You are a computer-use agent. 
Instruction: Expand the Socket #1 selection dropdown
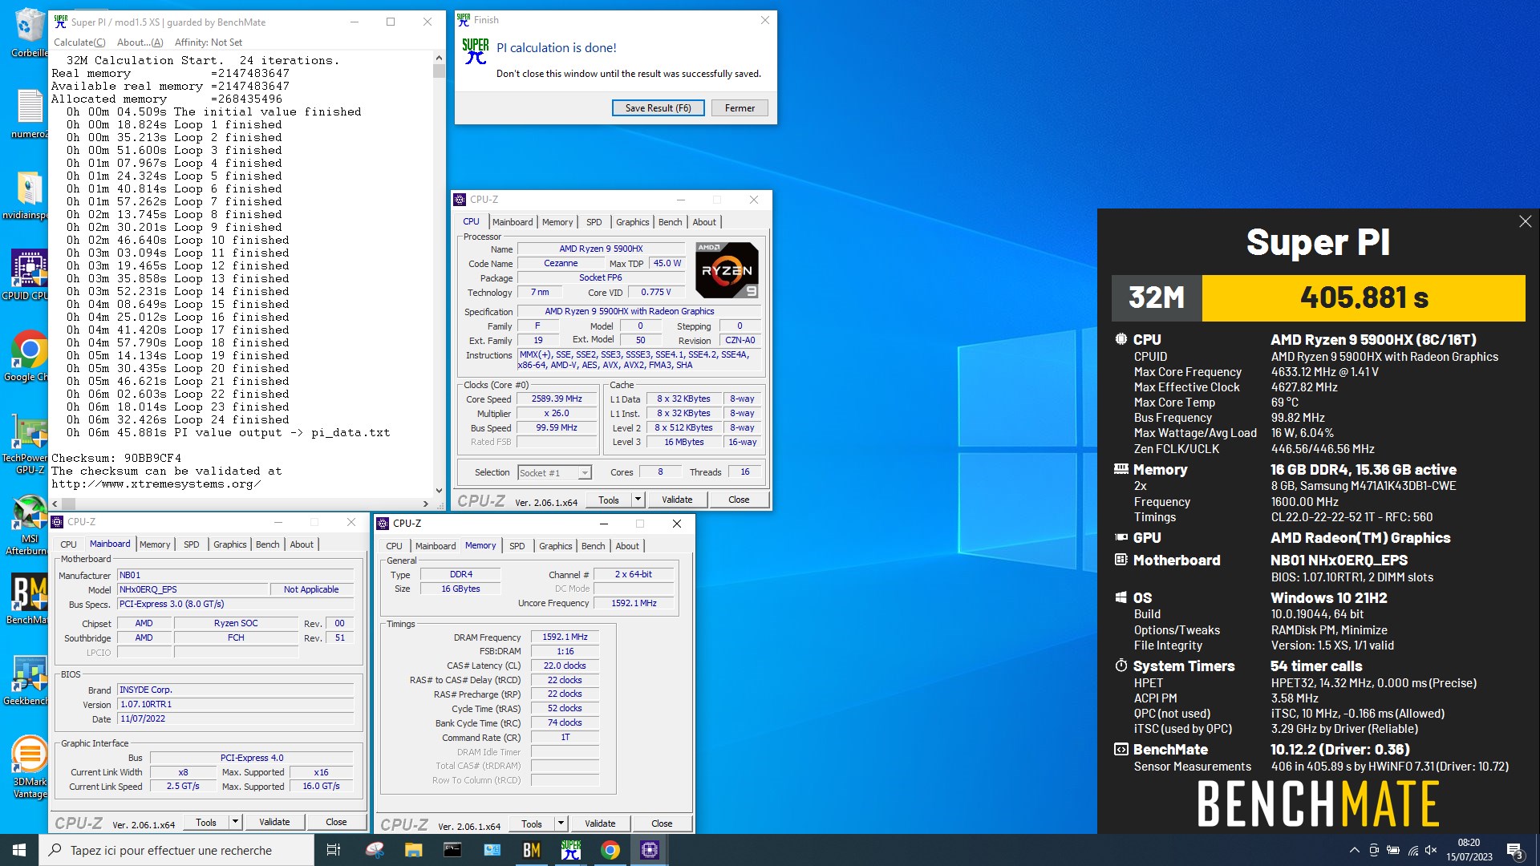(585, 473)
